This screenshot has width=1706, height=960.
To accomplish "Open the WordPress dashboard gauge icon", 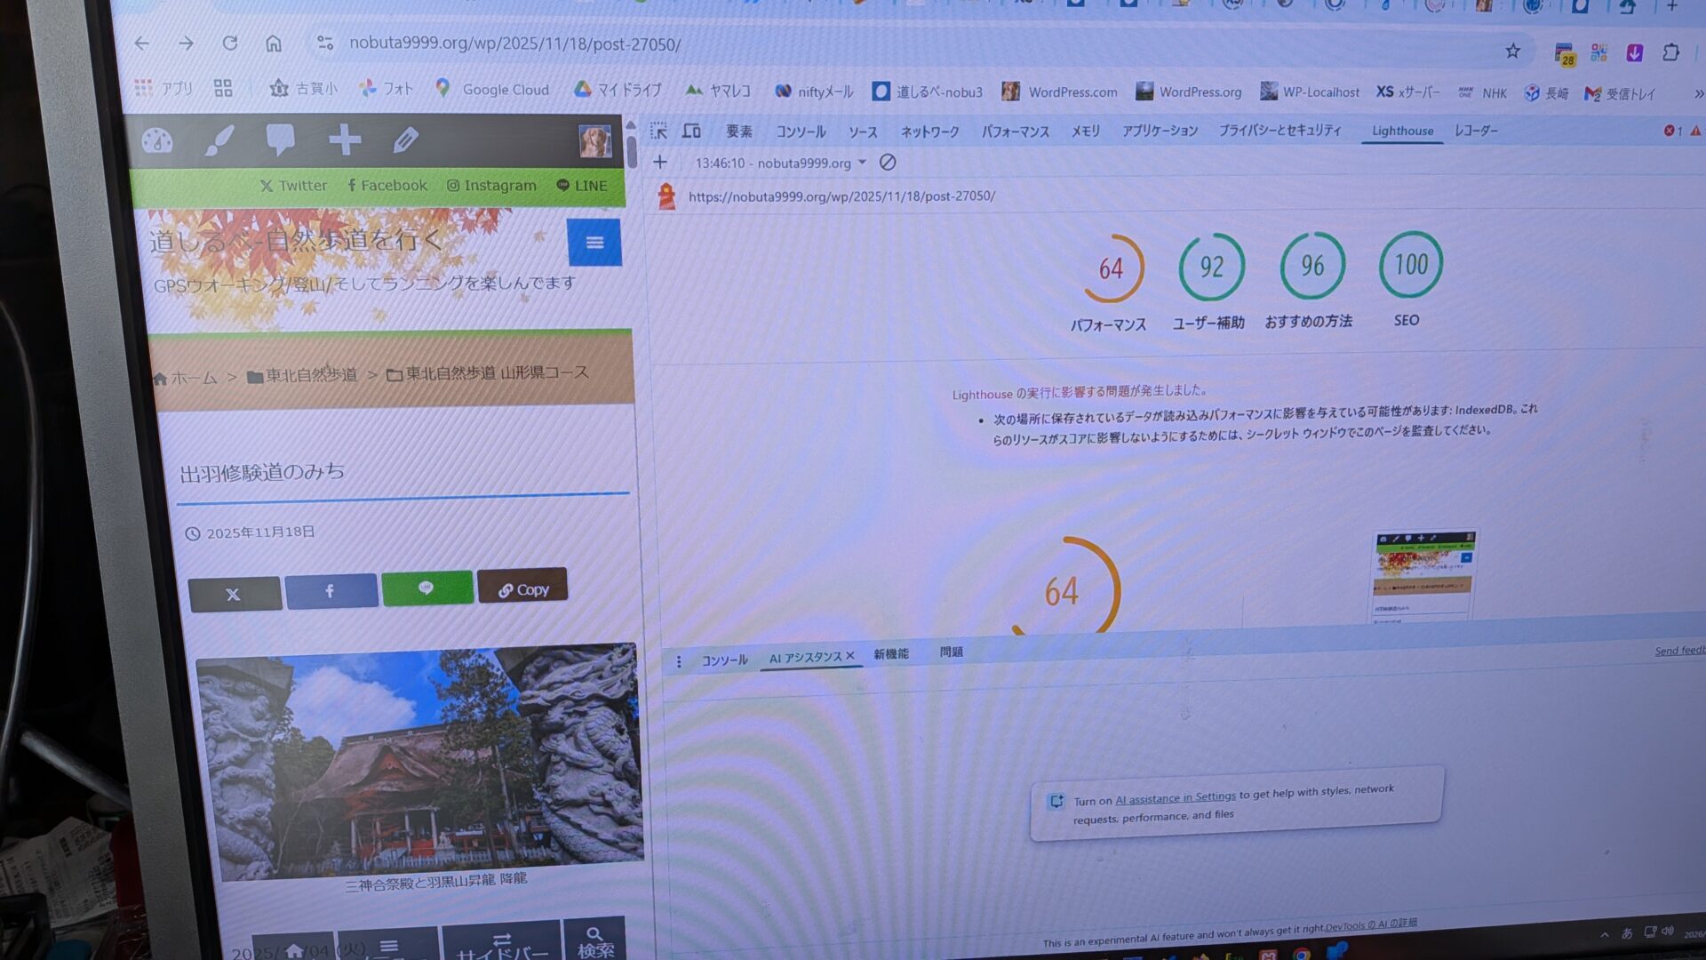I will pyautogui.click(x=157, y=140).
